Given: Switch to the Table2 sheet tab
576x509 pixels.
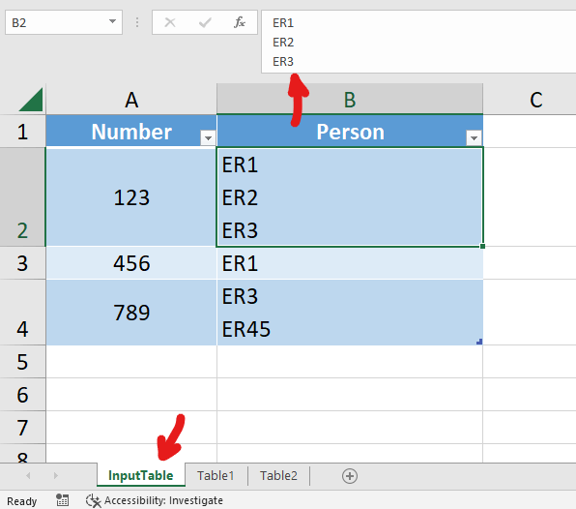Looking at the screenshot, I should 278,475.
